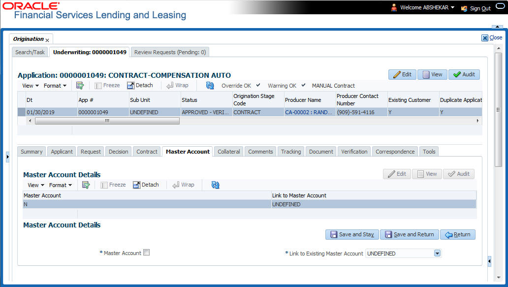This screenshot has width=508, height=287.
Task: Open the Applicant tab
Action: [62, 152]
